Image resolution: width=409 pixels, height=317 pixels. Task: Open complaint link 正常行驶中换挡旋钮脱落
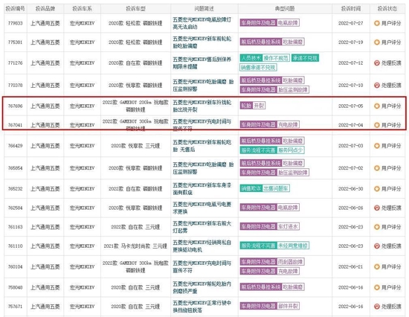pyautogui.click(x=202, y=307)
